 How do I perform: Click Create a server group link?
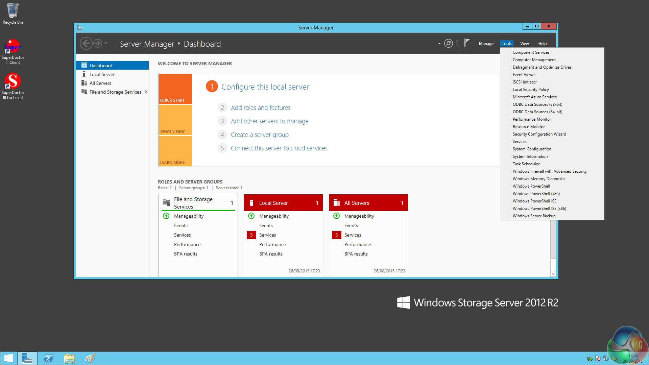(x=260, y=135)
